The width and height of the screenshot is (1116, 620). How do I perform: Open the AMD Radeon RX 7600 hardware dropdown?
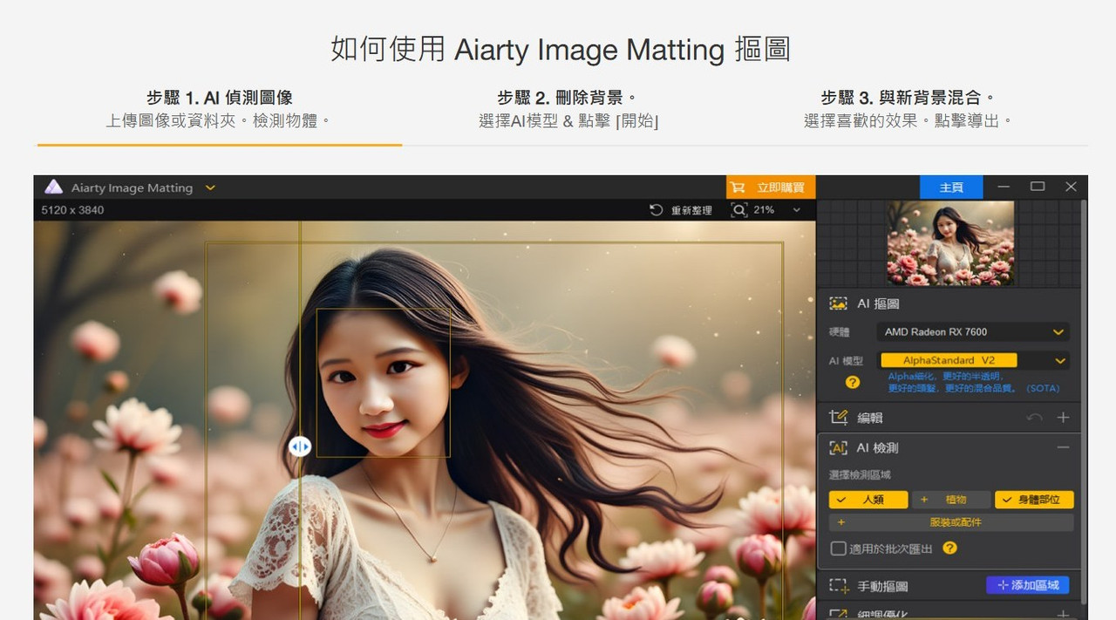click(x=973, y=331)
